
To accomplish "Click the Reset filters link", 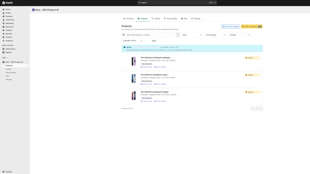I will coord(154,41).
